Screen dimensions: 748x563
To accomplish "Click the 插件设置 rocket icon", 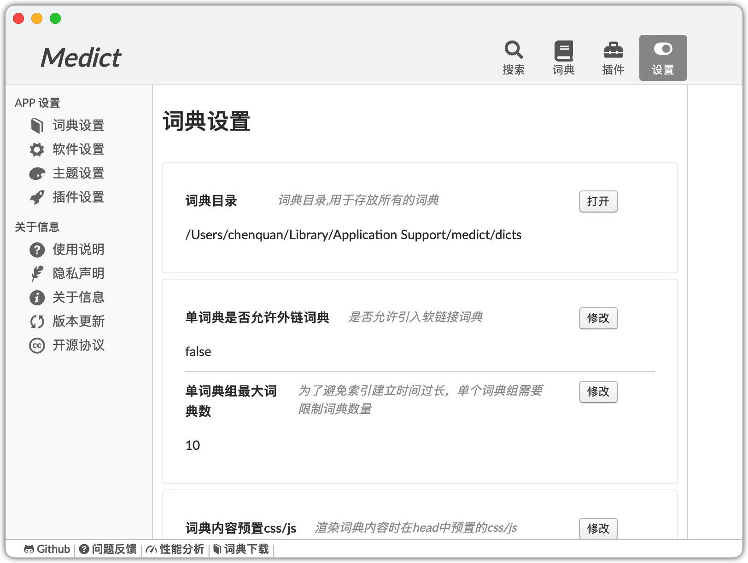I will pos(37,197).
